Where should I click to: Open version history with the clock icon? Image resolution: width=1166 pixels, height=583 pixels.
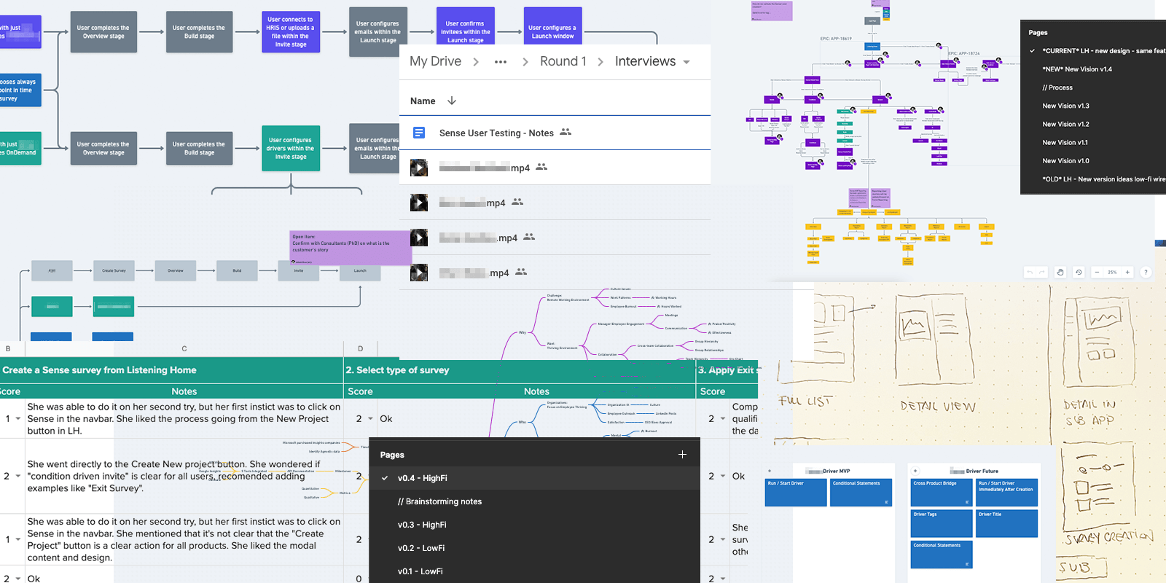(1079, 272)
